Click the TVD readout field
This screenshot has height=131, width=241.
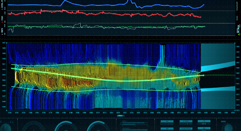[x=204, y=124]
